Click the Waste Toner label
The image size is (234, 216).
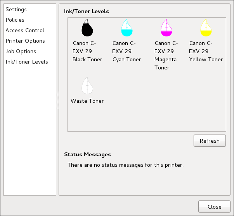(x=87, y=101)
